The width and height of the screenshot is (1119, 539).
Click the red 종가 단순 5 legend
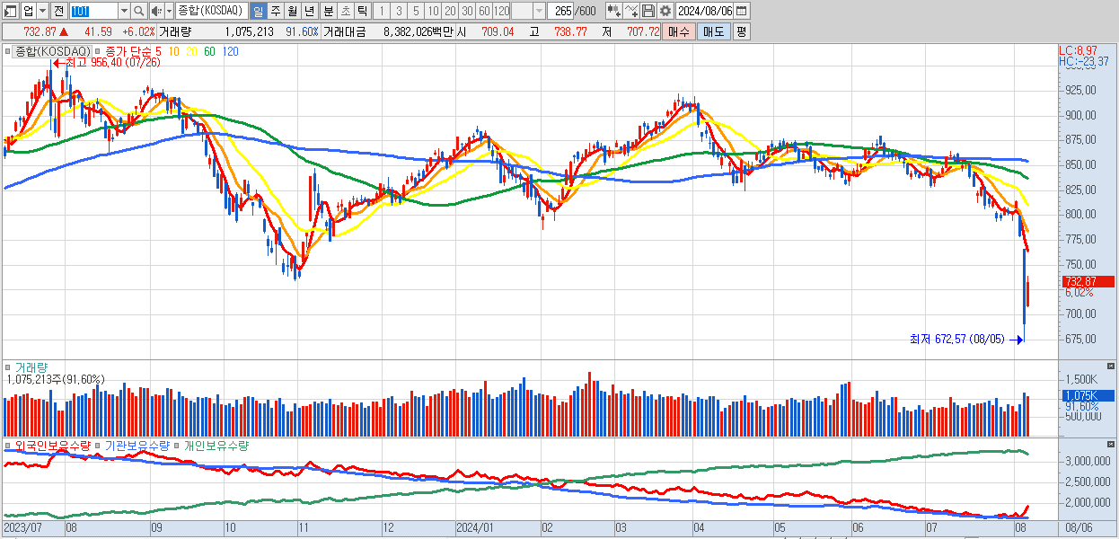(133, 51)
